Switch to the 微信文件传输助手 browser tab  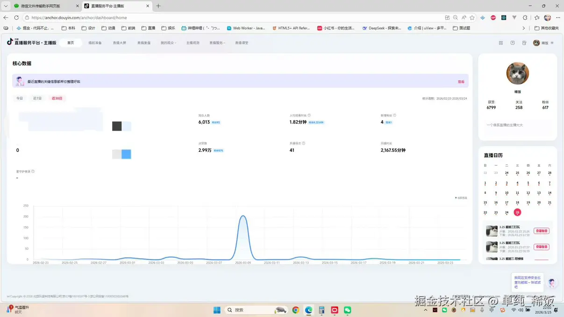[x=40, y=6]
